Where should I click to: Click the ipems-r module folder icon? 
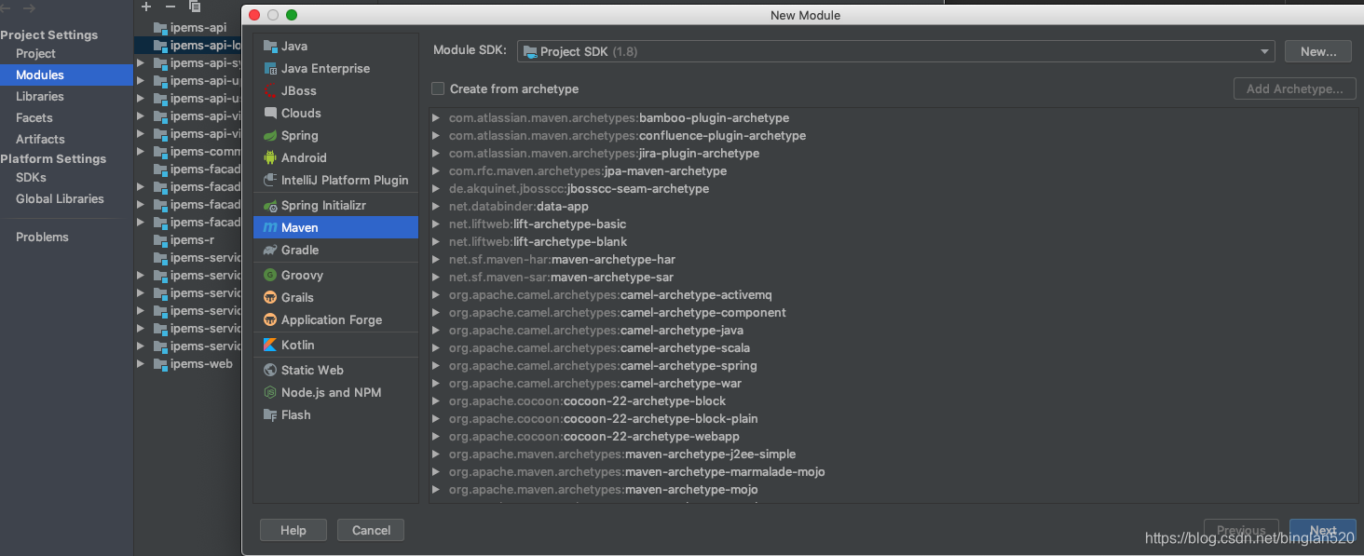click(x=160, y=239)
